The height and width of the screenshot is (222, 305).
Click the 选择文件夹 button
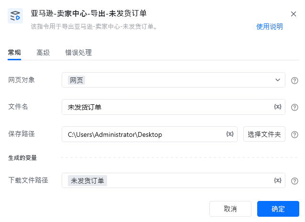pos(264,134)
